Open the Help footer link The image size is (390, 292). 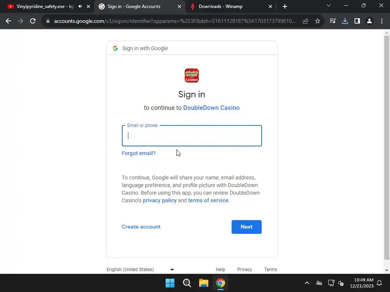[221, 270]
